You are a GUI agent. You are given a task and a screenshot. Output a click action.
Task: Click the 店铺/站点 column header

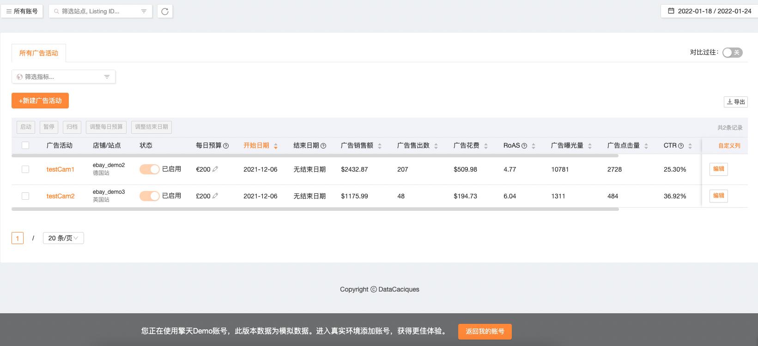pos(107,145)
